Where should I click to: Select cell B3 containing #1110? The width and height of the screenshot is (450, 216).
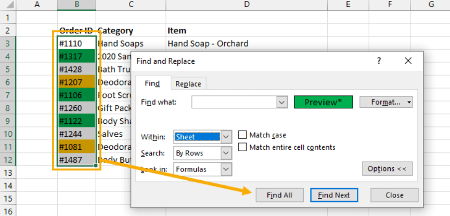pyautogui.click(x=76, y=44)
